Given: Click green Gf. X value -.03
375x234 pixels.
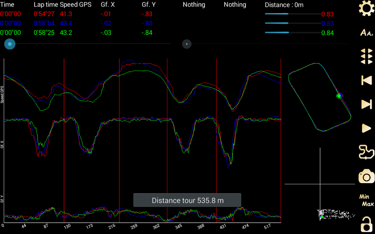Looking at the screenshot, I should pyautogui.click(x=106, y=33).
